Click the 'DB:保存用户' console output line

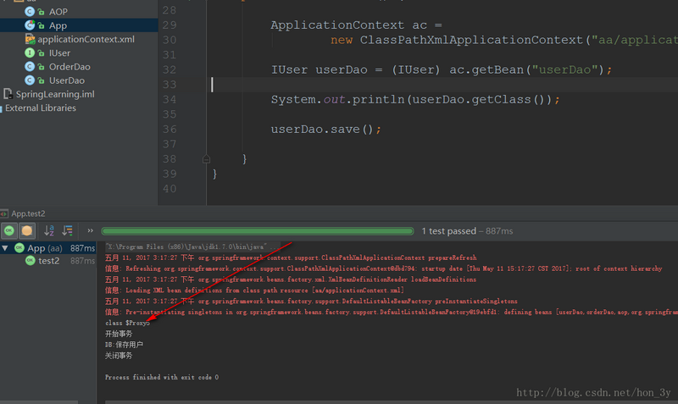tap(124, 345)
